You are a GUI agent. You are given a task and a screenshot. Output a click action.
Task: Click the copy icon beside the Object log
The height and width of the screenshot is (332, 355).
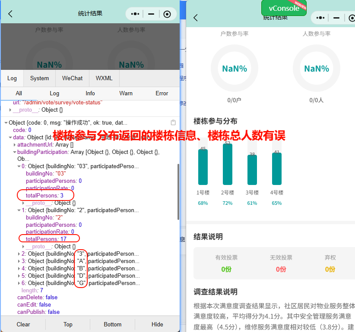[173, 122]
